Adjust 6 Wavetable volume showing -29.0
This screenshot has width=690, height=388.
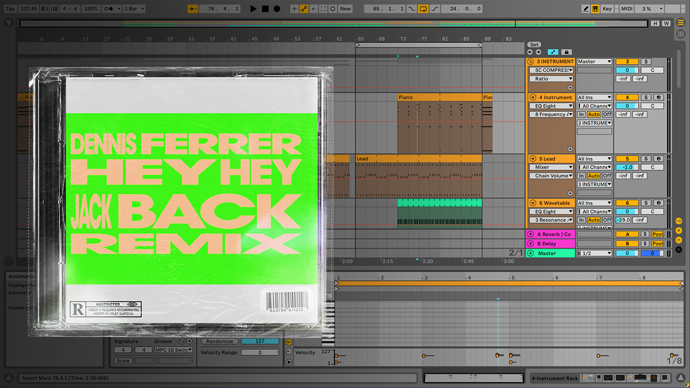pyautogui.click(x=623, y=220)
